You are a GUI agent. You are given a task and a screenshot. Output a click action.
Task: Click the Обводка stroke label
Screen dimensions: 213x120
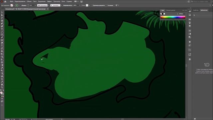point(24,5)
